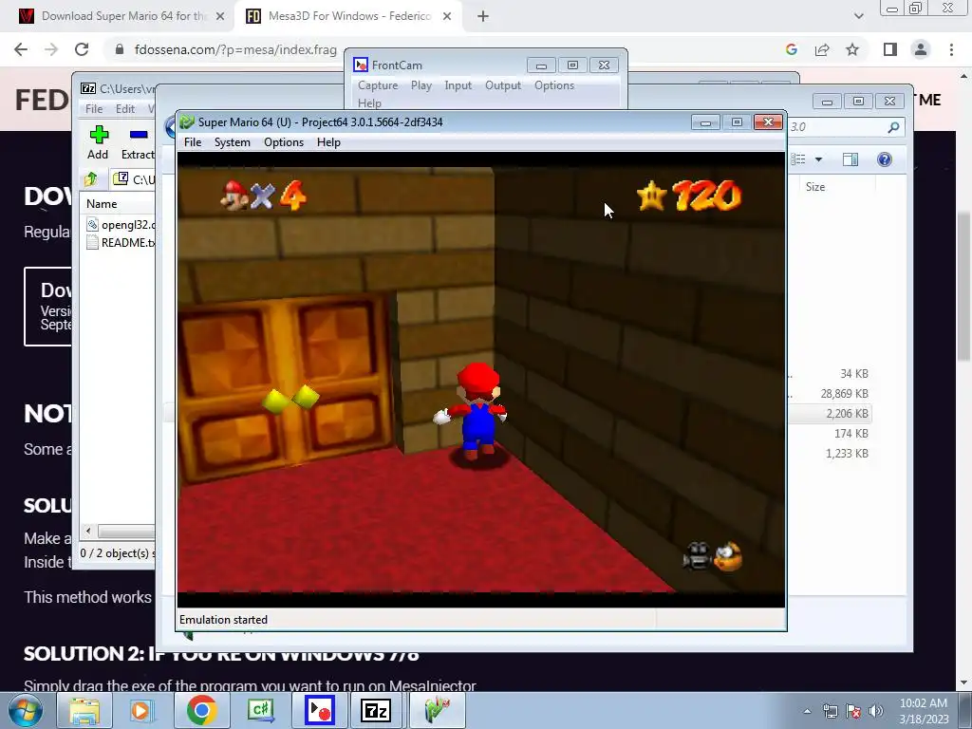Image resolution: width=972 pixels, height=729 pixels.
Task: Bookmark this page with the star icon
Action: pos(853,49)
